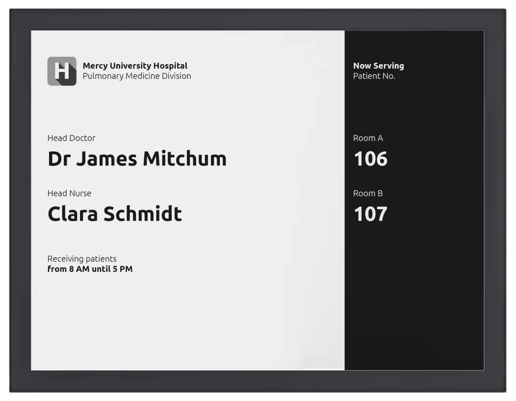Click the "Room A" label
This screenshot has width=516, height=401.
pos(368,138)
